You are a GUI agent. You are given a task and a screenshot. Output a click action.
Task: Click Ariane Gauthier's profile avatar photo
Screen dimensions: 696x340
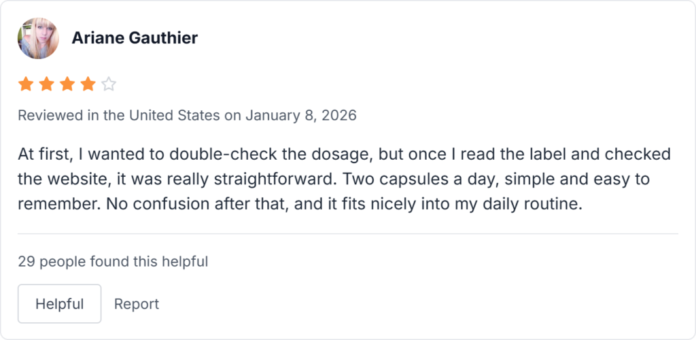point(38,38)
